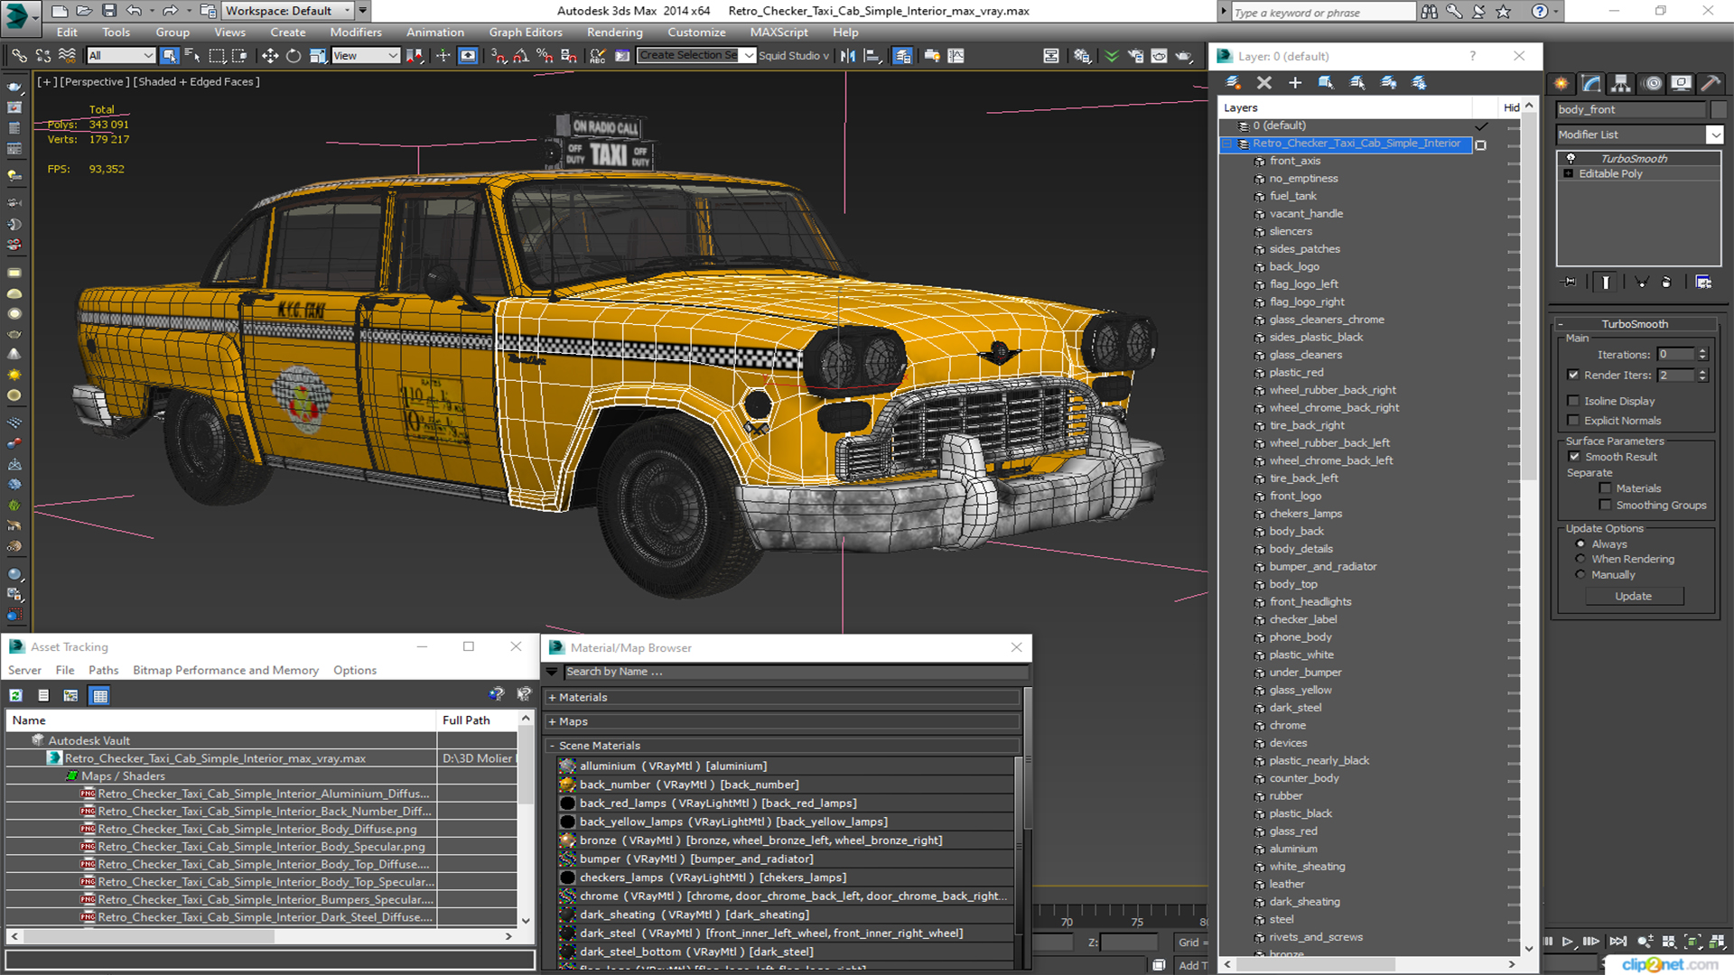Expand Editable Poly in modifier stack
The height and width of the screenshot is (975, 1734).
click(x=1569, y=174)
